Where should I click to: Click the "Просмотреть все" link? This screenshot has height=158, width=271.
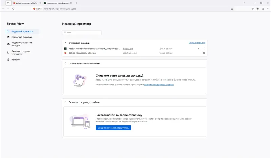coord(197,43)
